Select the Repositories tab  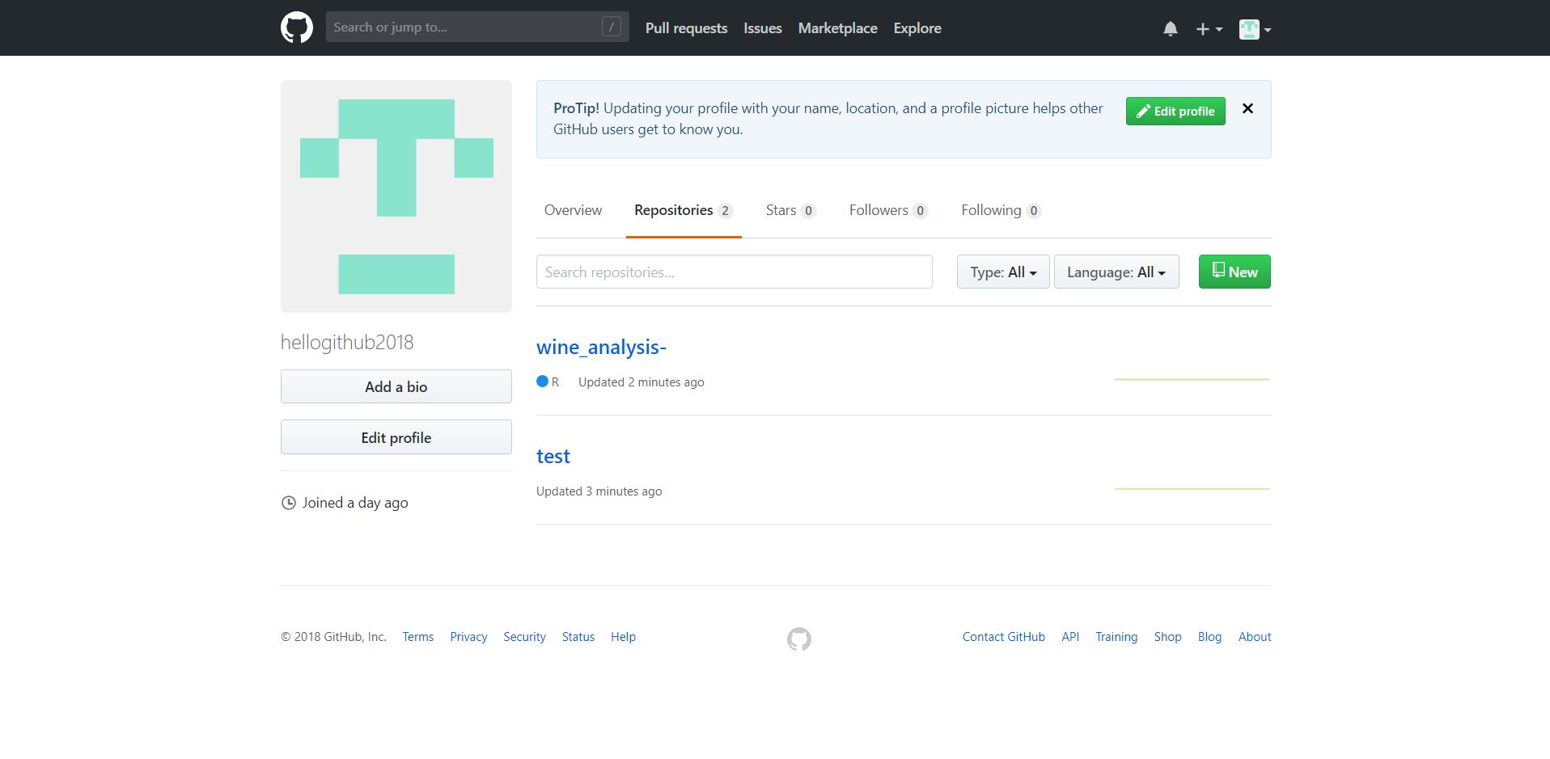684,210
